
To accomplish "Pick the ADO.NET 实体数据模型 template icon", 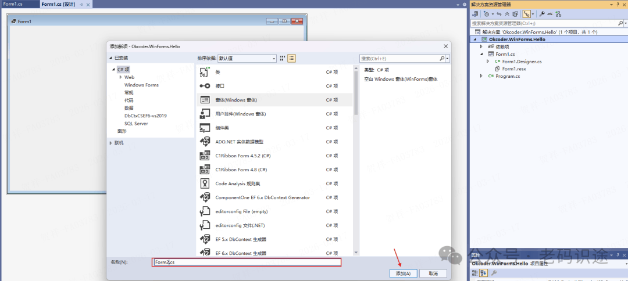I will (205, 142).
